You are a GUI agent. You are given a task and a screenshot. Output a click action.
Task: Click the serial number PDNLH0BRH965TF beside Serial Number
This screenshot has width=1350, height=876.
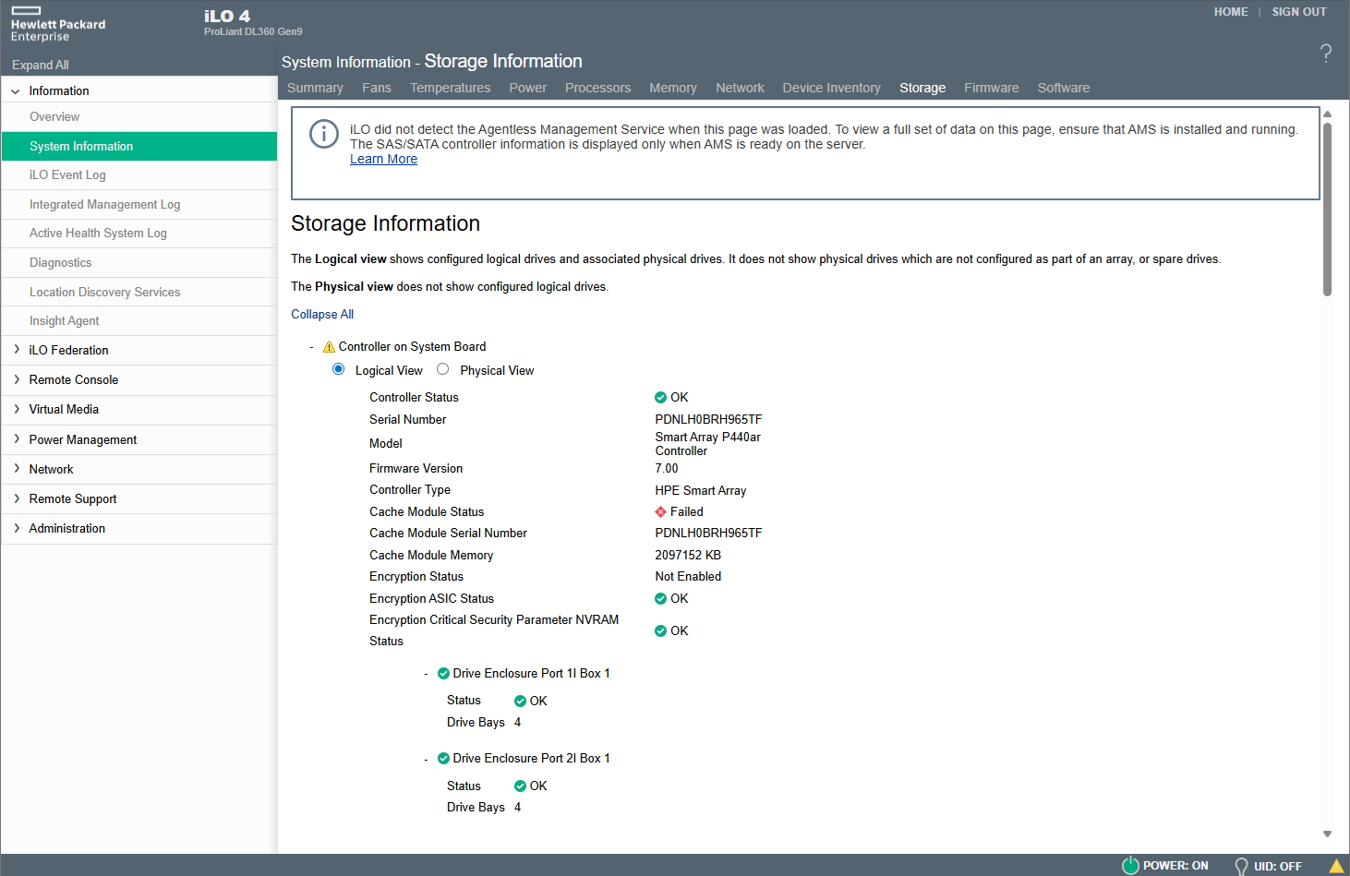(x=708, y=420)
